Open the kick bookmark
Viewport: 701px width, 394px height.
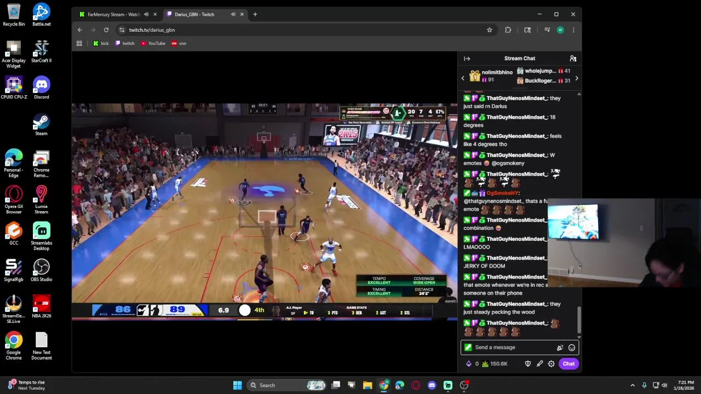[101, 43]
